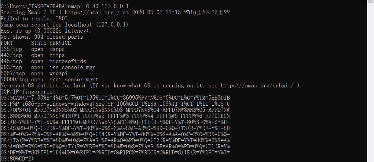Click the 'Not shown: 994 closed ports' line
374x162 pixels.
42,37
